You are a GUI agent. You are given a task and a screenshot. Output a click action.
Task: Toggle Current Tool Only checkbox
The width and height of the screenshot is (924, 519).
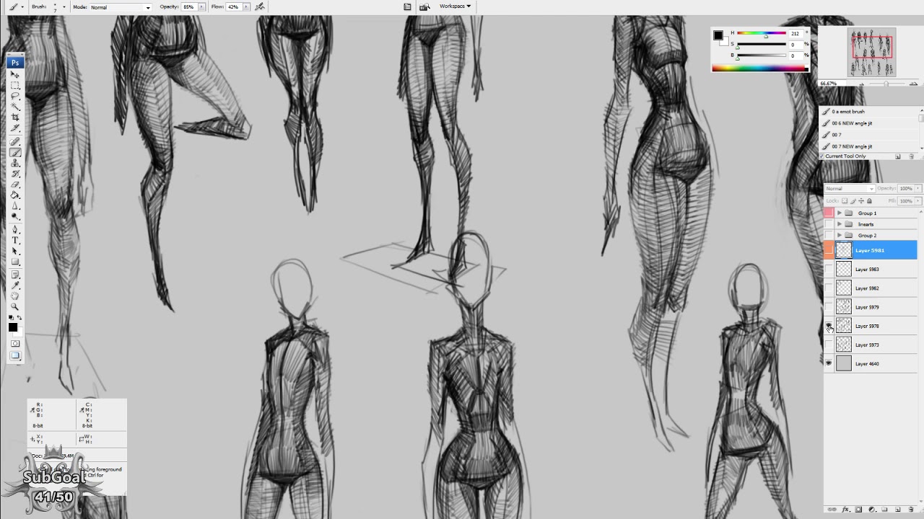tap(822, 156)
